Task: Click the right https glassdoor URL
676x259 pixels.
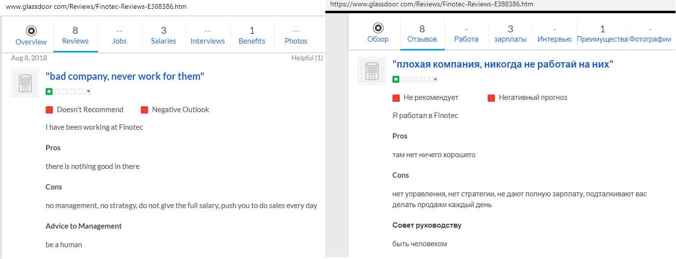Action: coord(432,4)
